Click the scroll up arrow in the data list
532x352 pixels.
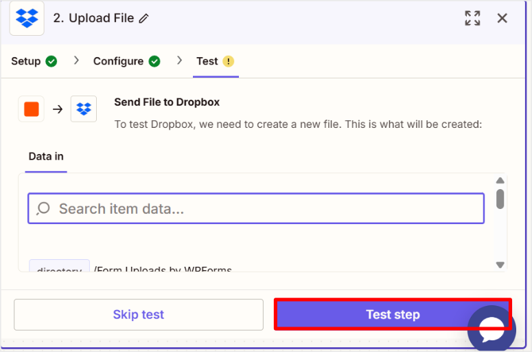[x=500, y=180]
